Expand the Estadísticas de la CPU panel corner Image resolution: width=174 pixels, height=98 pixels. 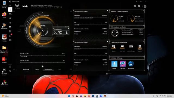point(107,11)
